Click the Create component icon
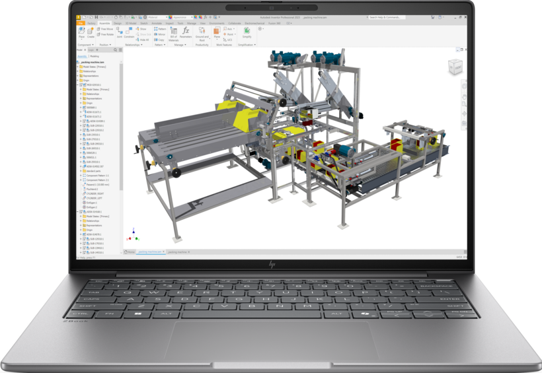The height and width of the screenshot is (373, 542). 91,32
